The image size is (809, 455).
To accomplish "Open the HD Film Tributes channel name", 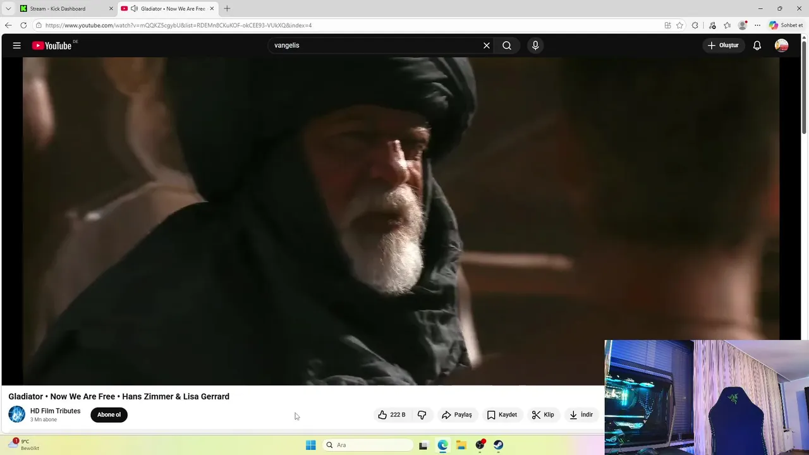I will 55,411.
